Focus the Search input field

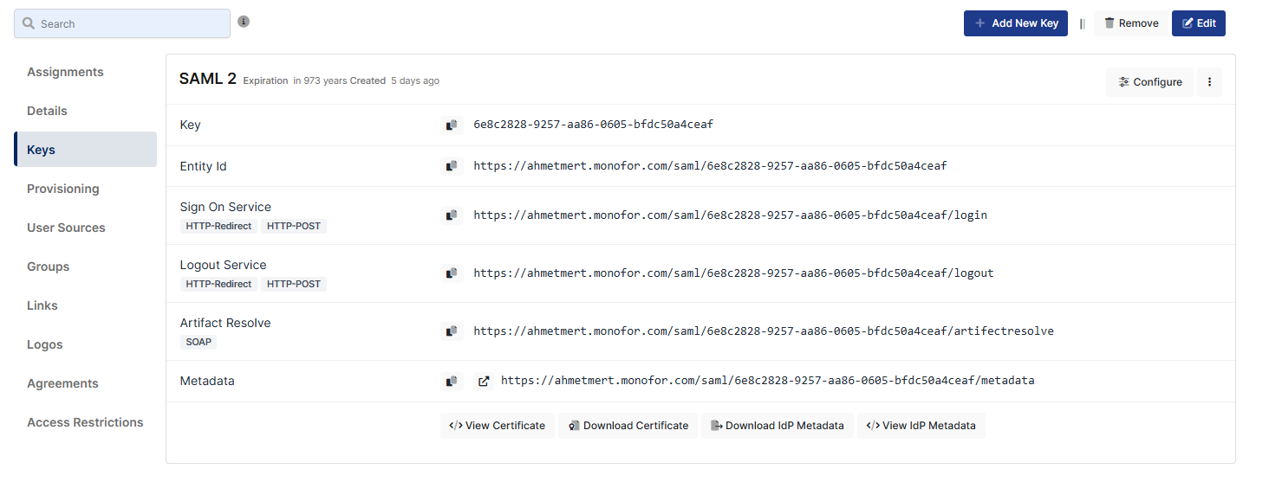(122, 23)
